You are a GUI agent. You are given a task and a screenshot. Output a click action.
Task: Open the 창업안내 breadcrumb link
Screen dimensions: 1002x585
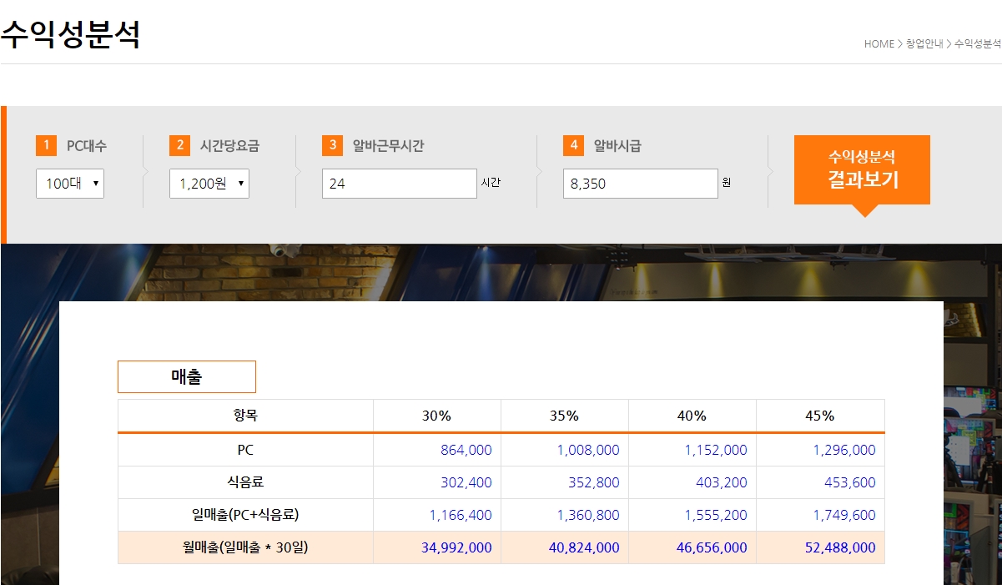[x=924, y=44]
